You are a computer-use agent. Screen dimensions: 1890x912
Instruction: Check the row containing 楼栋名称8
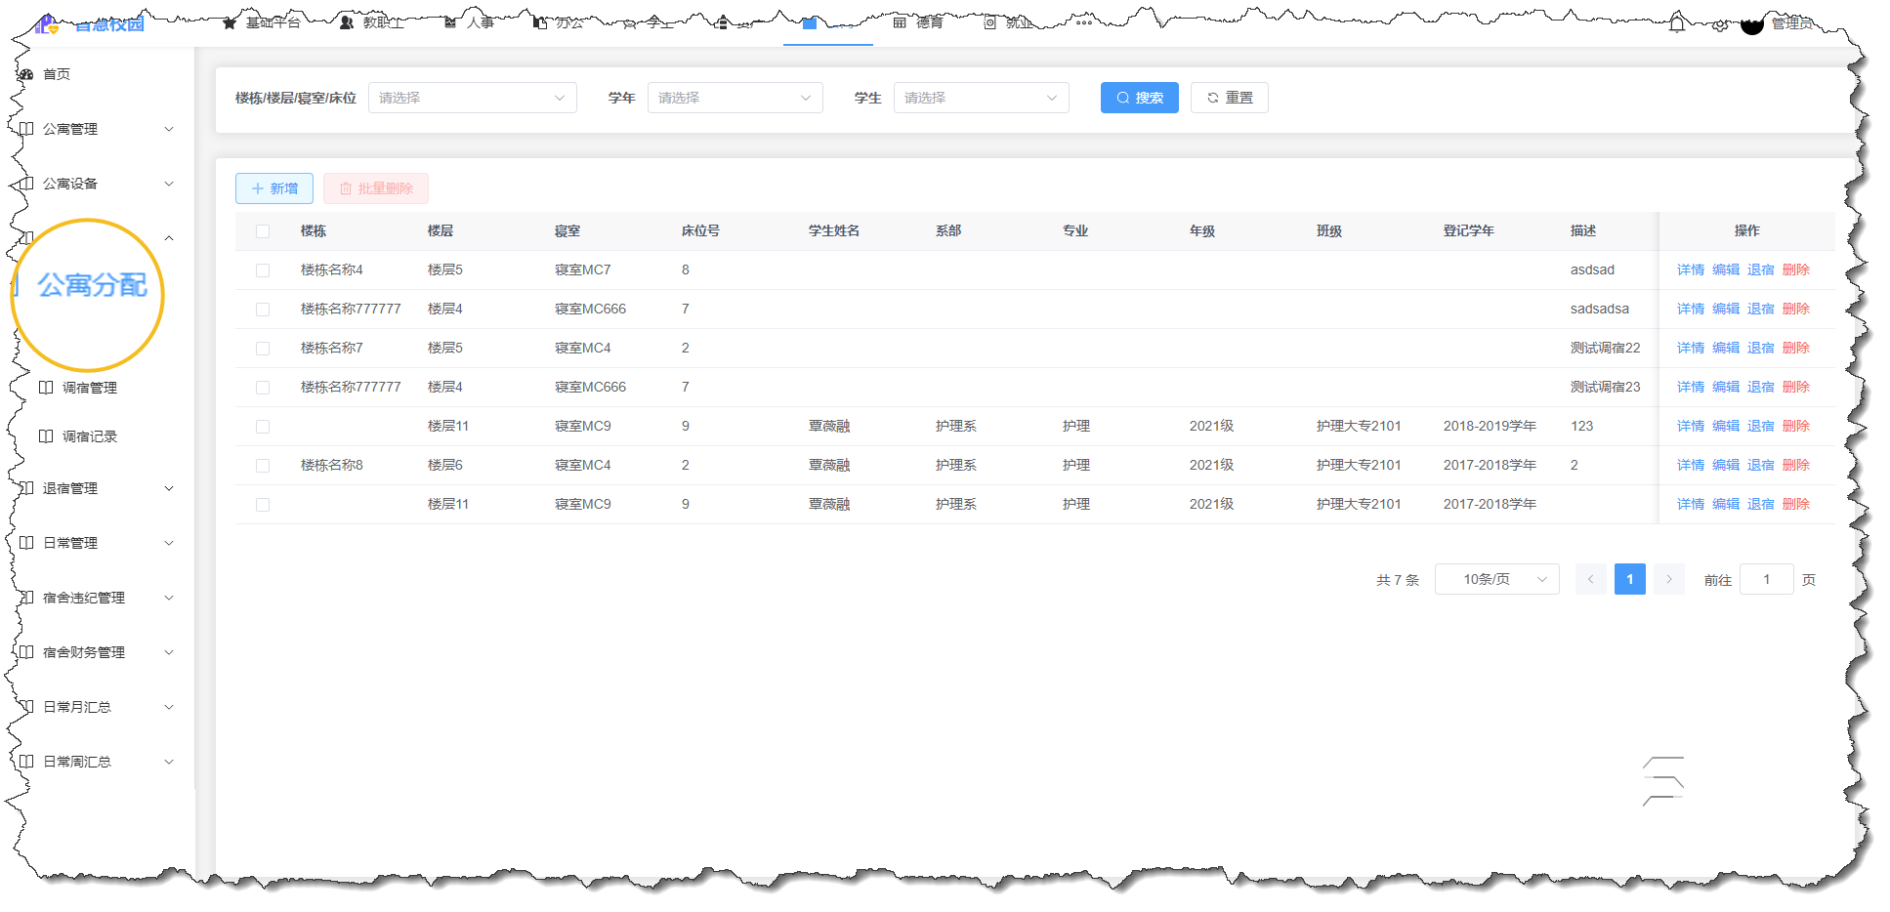(x=262, y=465)
